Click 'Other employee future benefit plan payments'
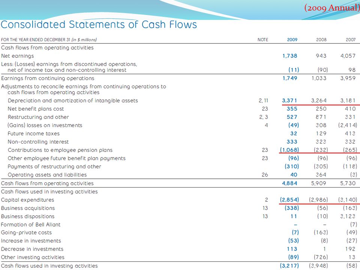The height and width of the screenshot is (270, 360). 67,158
